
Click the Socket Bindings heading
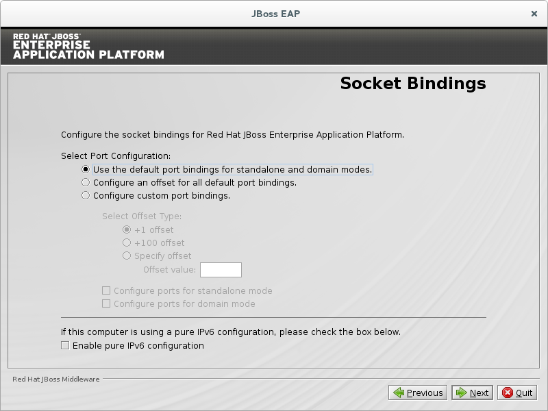pyautogui.click(x=412, y=84)
